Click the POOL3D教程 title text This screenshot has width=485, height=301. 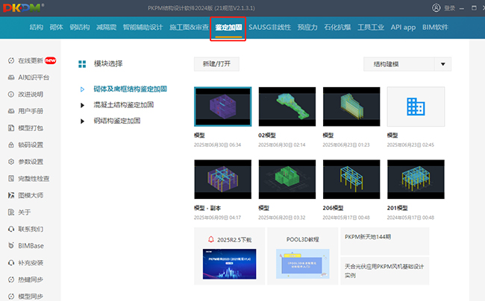(302, 240)
